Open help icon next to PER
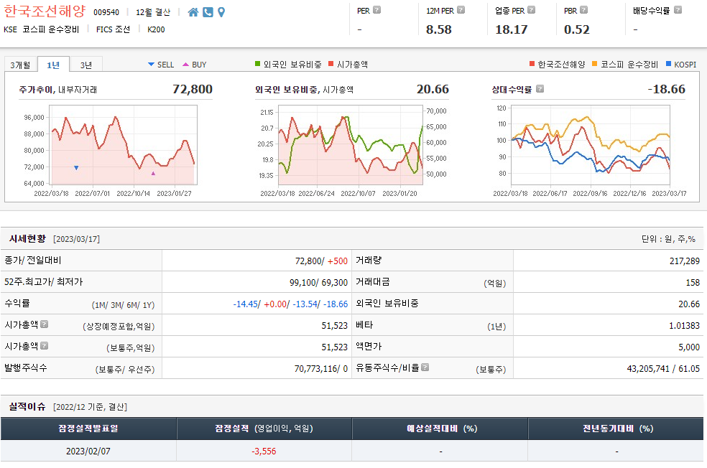The height and width of the screenshot is (468, 707). pyautogui.click(x=377, y=10)
